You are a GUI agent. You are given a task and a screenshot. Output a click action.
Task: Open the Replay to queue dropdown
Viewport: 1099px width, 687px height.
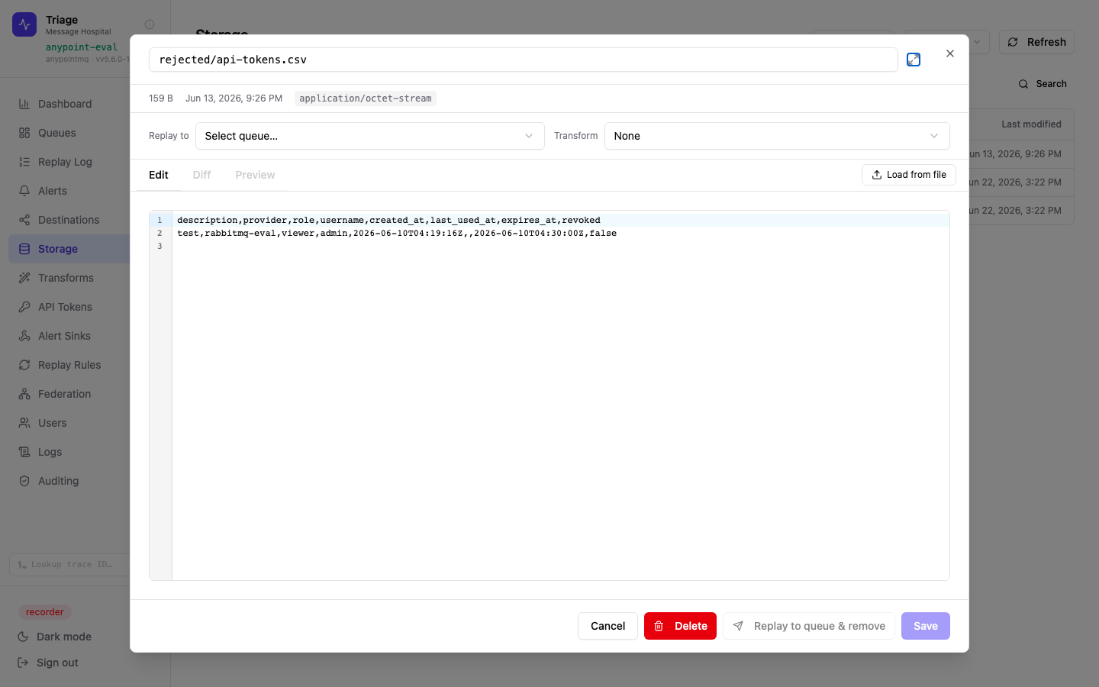[x=370, y=136]
